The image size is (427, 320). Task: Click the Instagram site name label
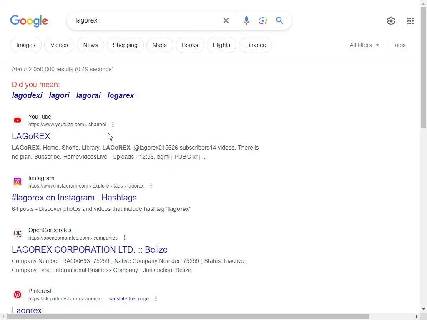(x=41, y=178)
